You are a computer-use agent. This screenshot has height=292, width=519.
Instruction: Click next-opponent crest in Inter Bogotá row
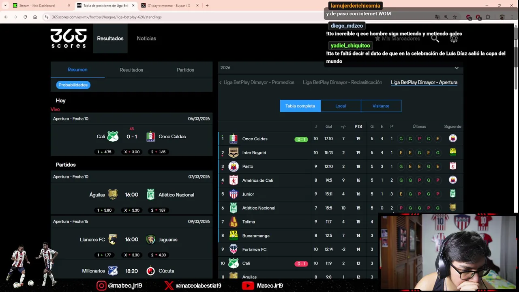453,152
